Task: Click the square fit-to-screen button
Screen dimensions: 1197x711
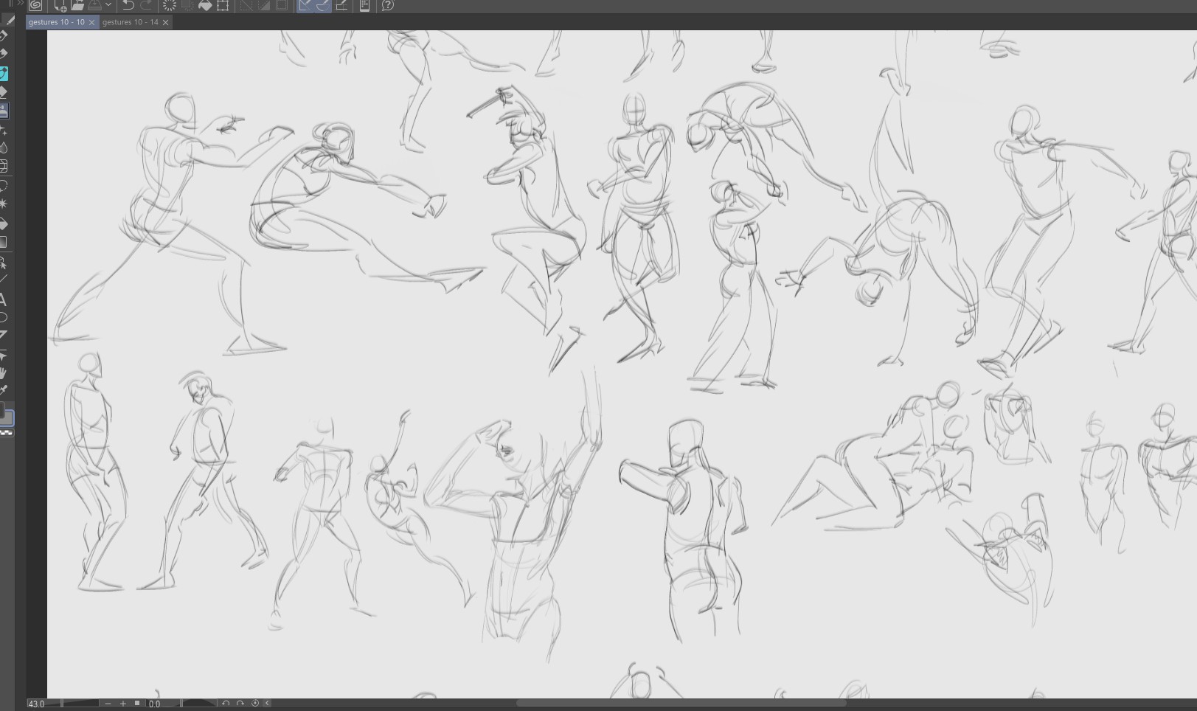Action: [x=137, y=704]
